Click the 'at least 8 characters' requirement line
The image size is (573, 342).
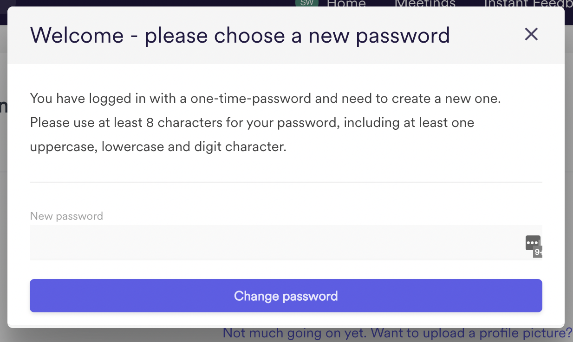(252, 123)
